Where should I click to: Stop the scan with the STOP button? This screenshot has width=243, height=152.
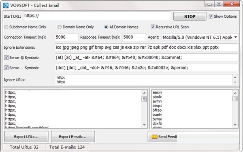coord(190,17)
